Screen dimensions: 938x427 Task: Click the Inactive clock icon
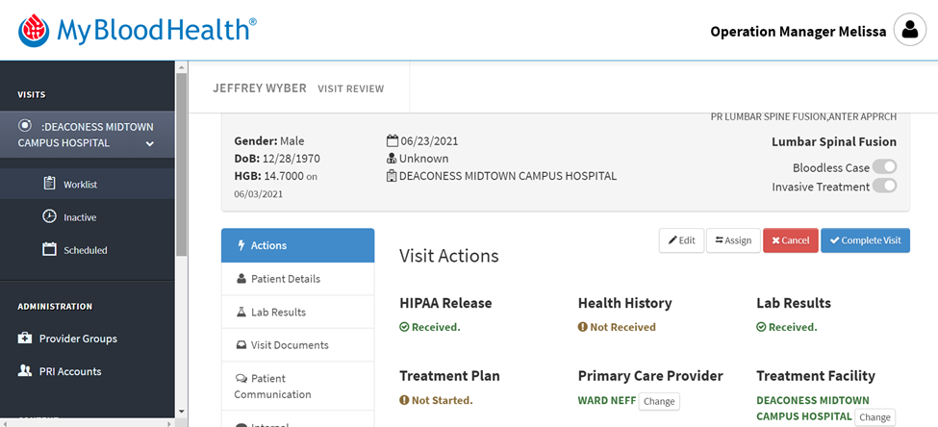50,216
